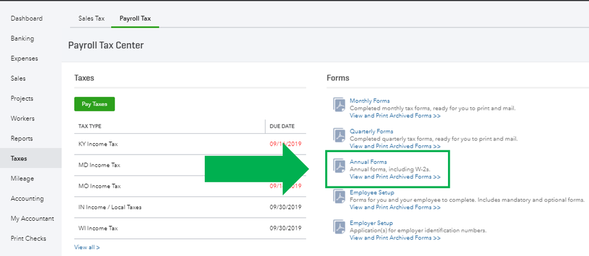The width and height of the screenshot is (589, 256).
Task: Open Projects in the sidebar
Action: [x=22, y=99]
